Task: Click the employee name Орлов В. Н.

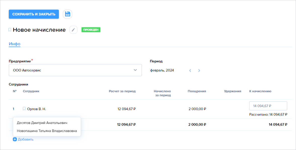Action: 36,109
